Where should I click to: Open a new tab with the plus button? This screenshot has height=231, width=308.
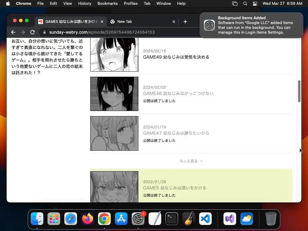click(185, 22)
